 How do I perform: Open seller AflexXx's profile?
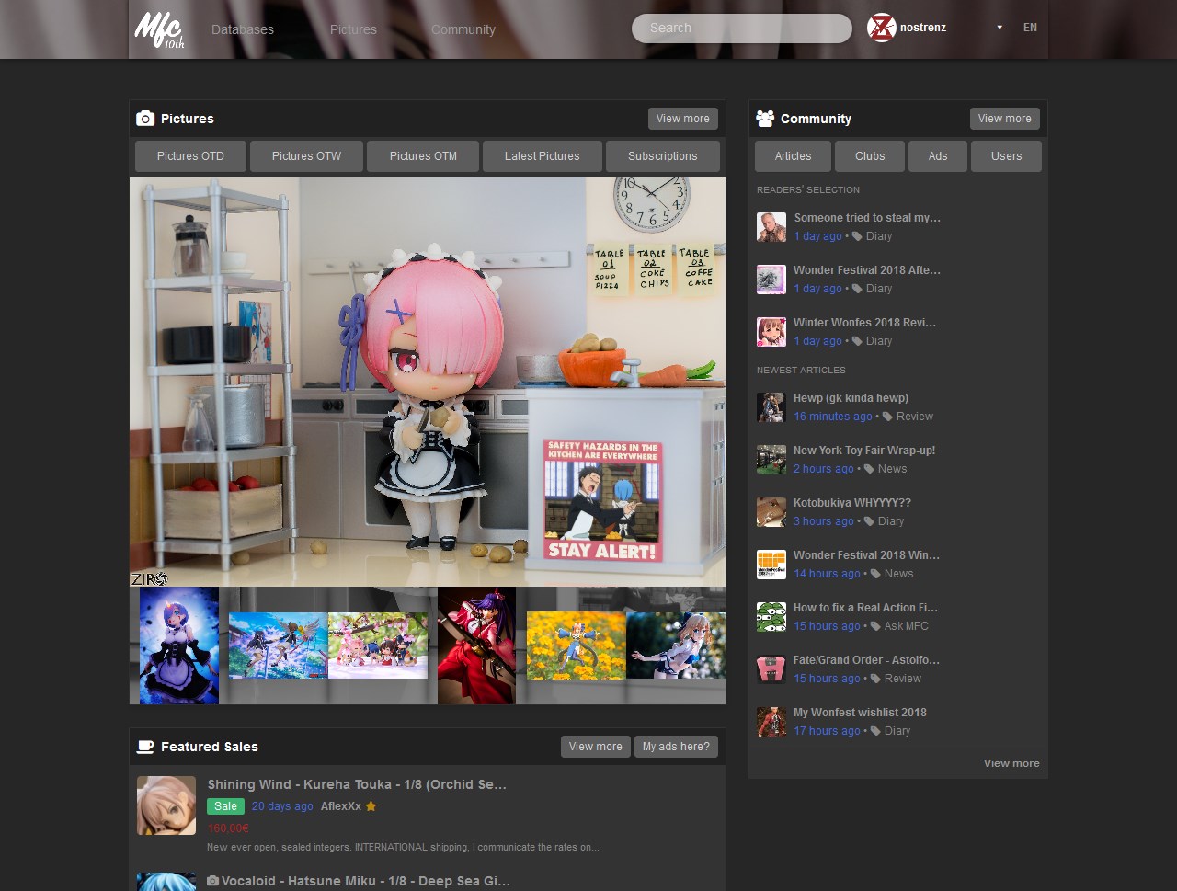(341, 806)
